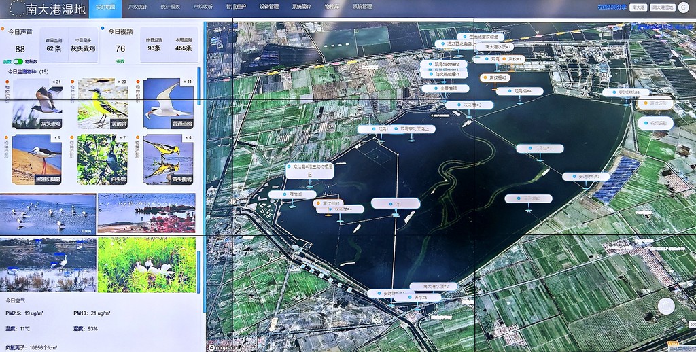Screen dimensions: 696x352
Task: Open the flock-on-water video snapshot thumbnail
Action: 48,213
